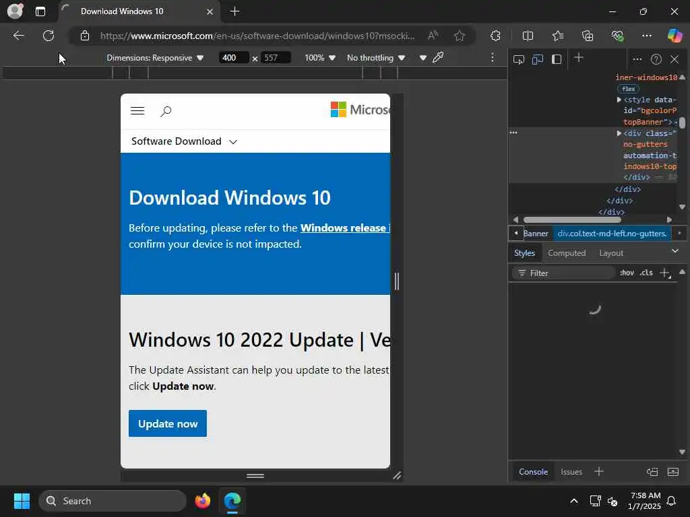
Task: Add new style rule plus icon
Action: pos(665,273)
